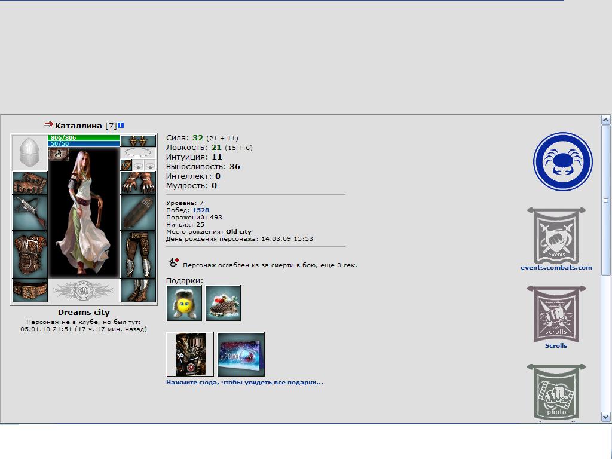Viewport: 612px width, 459px height.
Task: Follow the events.combats.com link
Action: click(556, 268)
